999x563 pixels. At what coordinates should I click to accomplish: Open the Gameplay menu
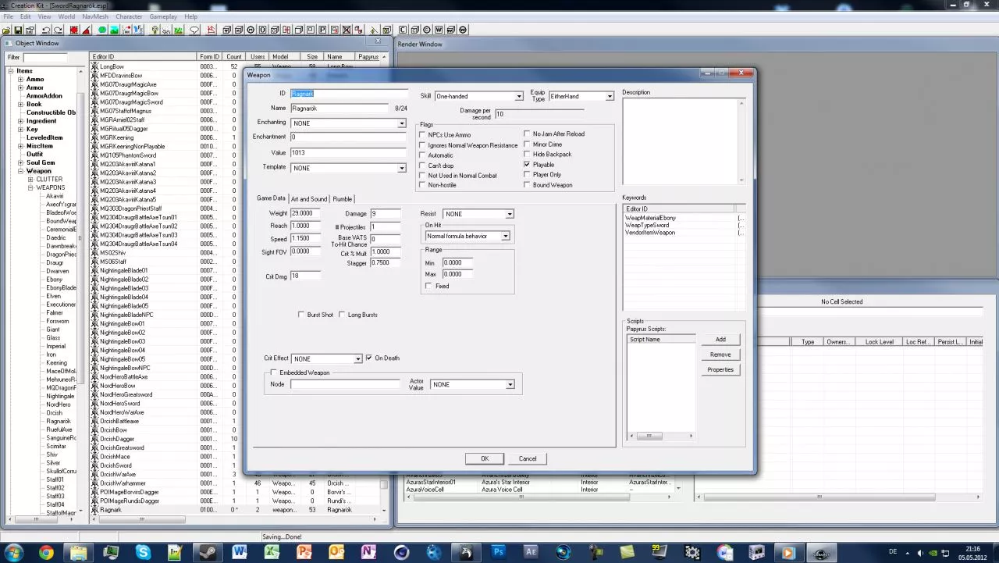click(162, 16)
